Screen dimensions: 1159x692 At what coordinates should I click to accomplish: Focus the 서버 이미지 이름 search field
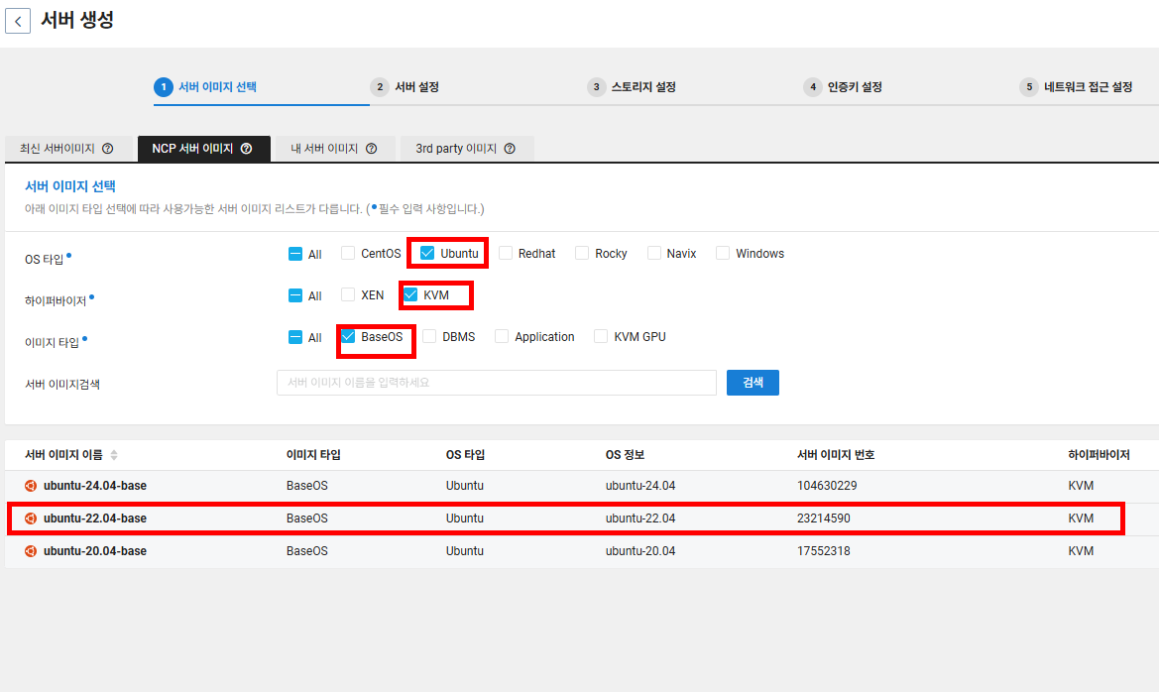pos(497,383)
